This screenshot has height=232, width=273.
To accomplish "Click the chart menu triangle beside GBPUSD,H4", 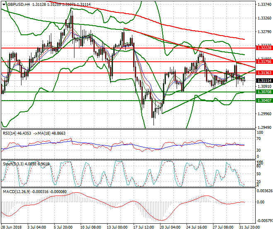I will [x=4, y=5].
